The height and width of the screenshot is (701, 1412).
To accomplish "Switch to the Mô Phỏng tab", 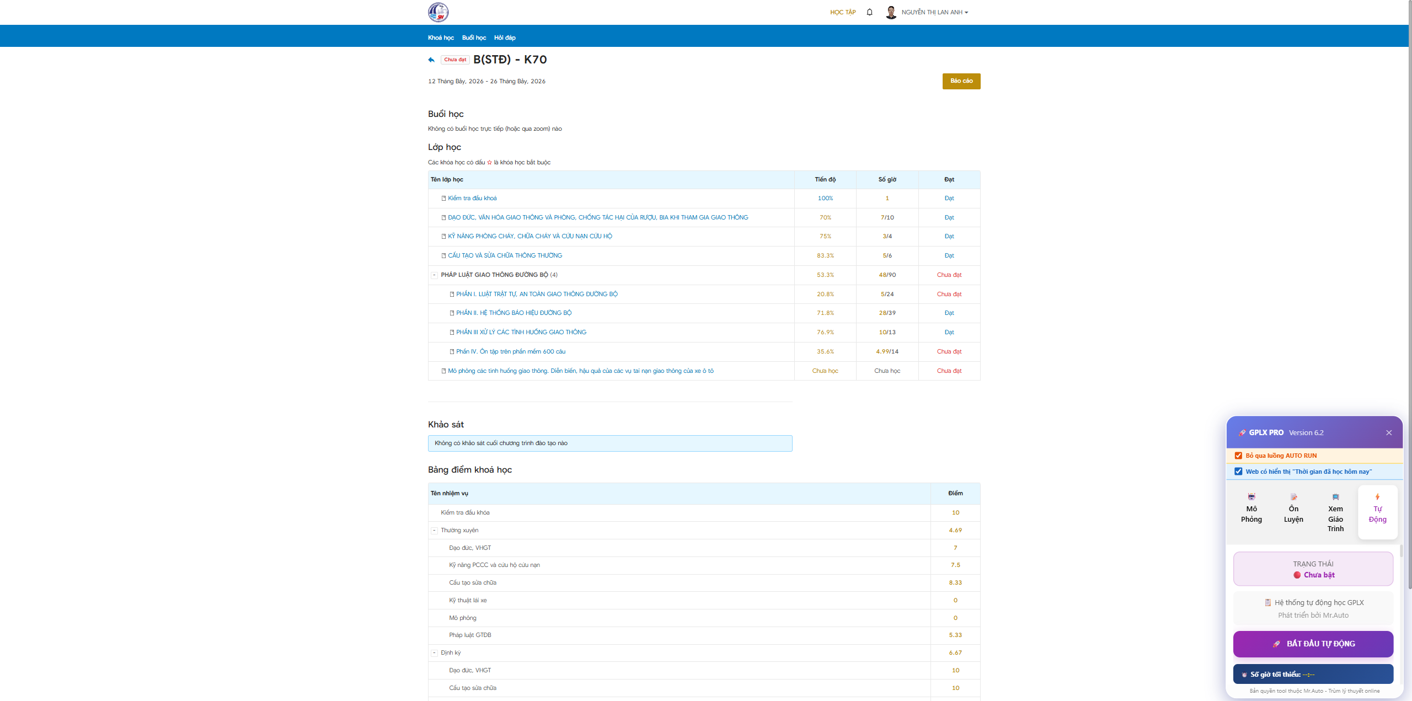I will click(x=1251, y=512).
